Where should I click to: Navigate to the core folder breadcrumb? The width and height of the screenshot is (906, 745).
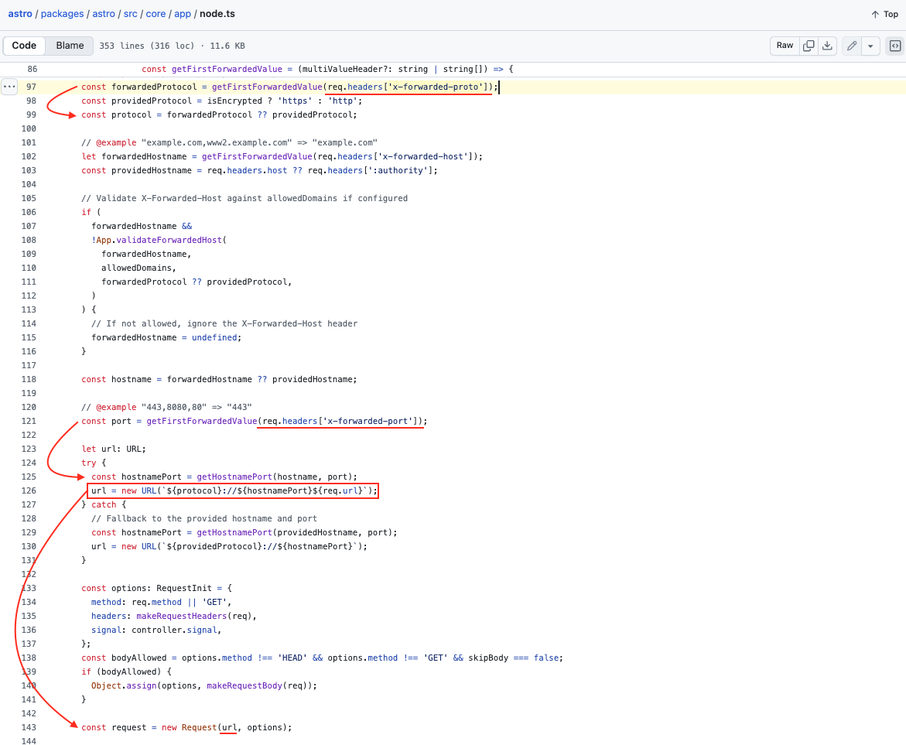[x=156, y=14]
